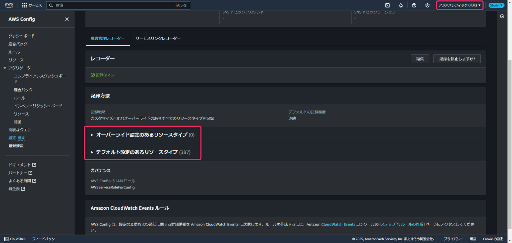Open 最新情報 in sidebar
The image size is (512, 243).
[16, 146]
